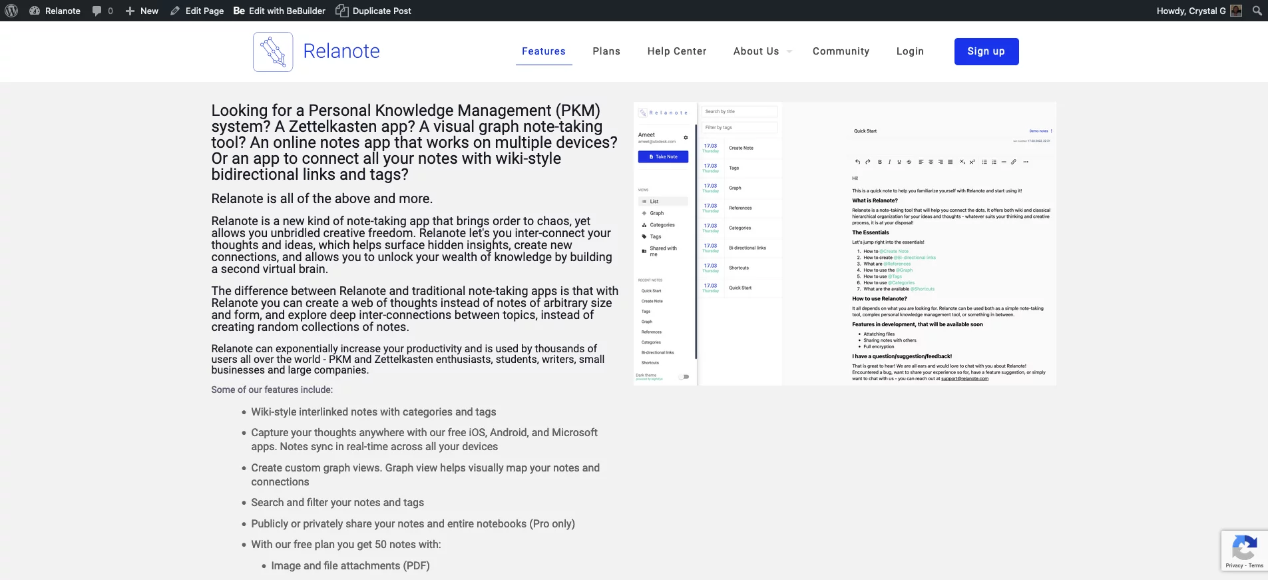Image resolution: width=1268 pixels, height=580 pixels.
Task: Open the + New admin menu
Action: [142, 11]
